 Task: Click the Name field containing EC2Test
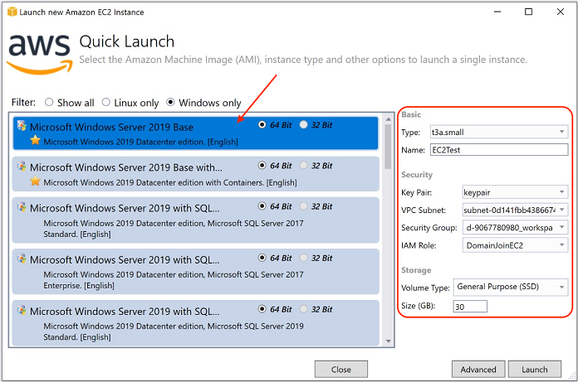499,150
